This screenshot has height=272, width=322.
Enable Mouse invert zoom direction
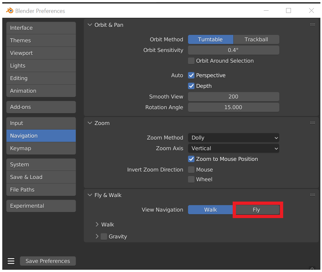[191, 170]
